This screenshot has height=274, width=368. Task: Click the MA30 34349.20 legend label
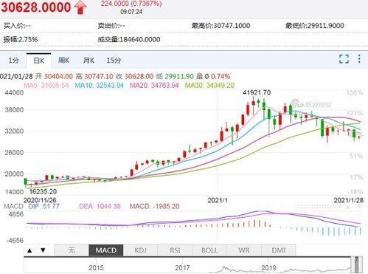[209, 86]
